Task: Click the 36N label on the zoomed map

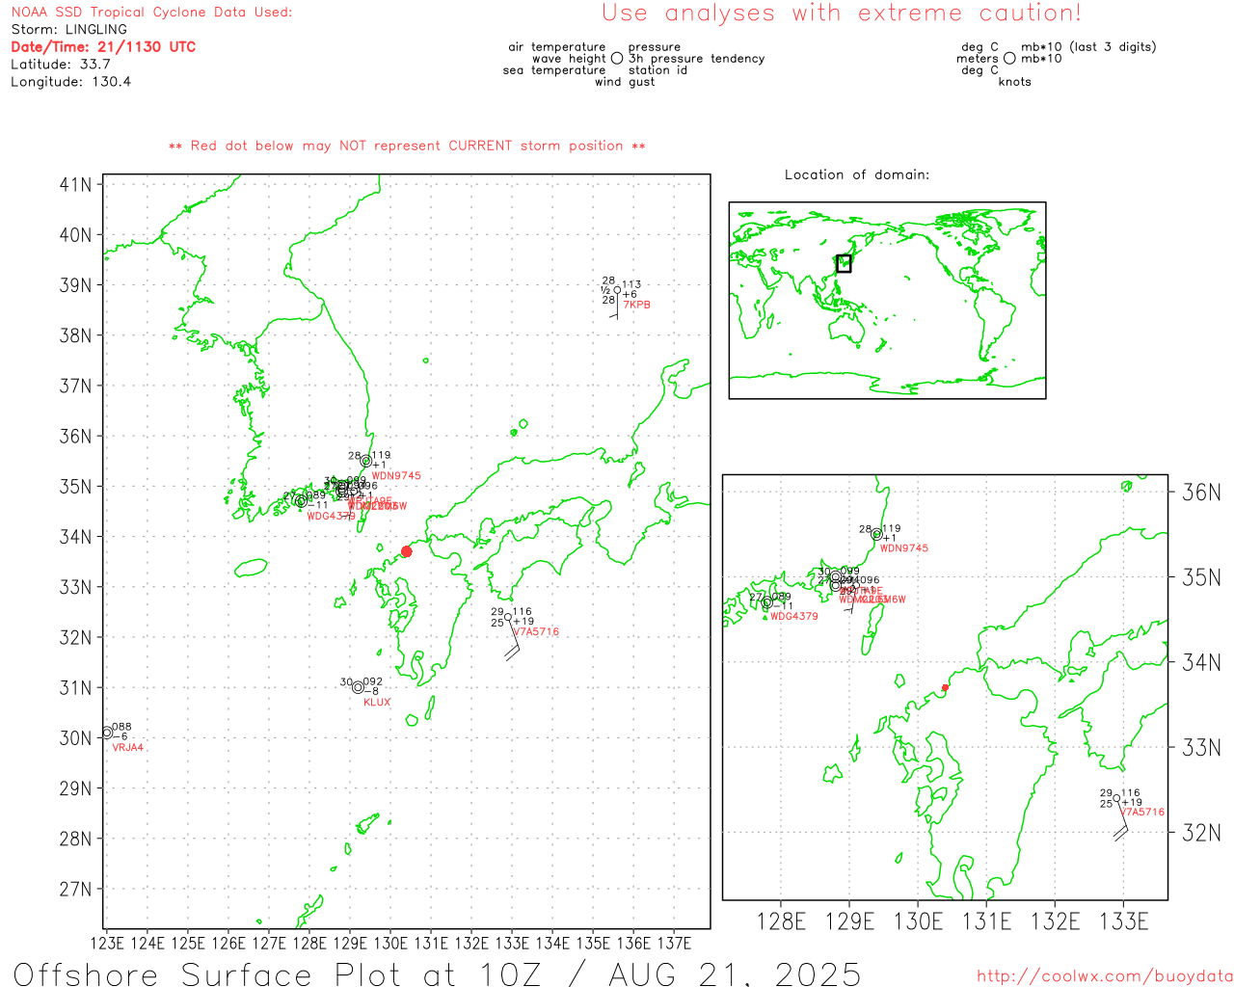Action: [1201, 493]
